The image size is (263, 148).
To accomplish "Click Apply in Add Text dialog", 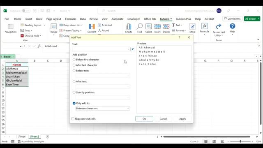I will tap(182, 119).
